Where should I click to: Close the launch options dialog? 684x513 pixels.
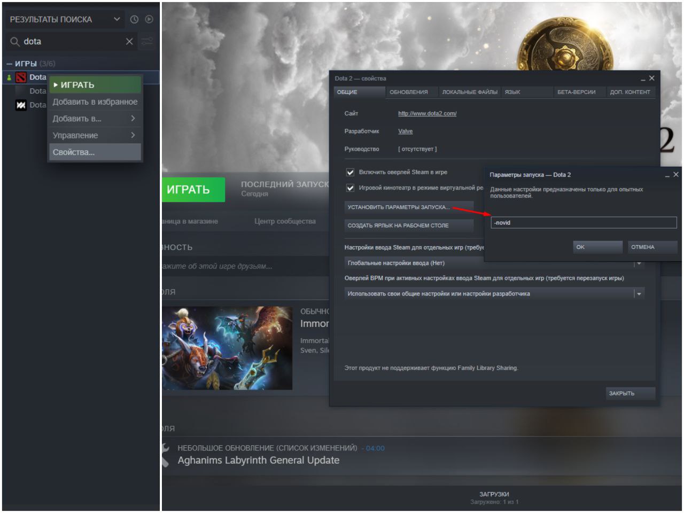(x=676, y=175)
